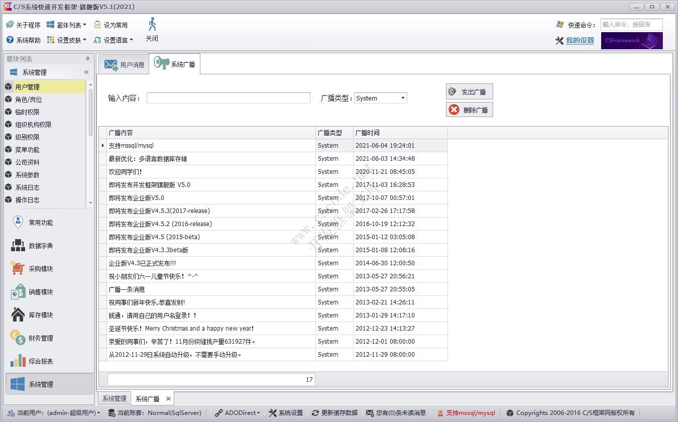Open the 财务管理 finance module icon
Viewport: 678px width, 422px height.
tap(18, 337)
